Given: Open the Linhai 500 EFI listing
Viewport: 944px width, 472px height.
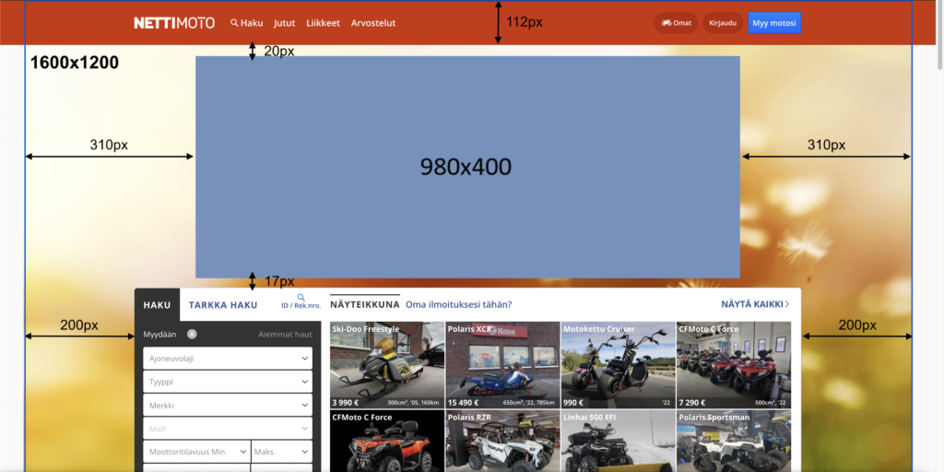Looking at the screenshot, I should pyautogui.click(x=619, y=441).
